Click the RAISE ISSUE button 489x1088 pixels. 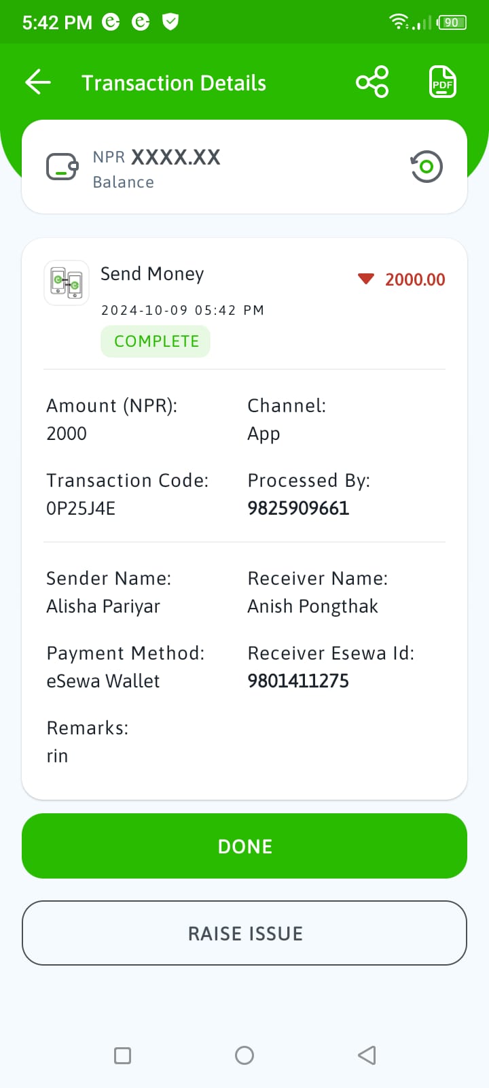(244, 933)
